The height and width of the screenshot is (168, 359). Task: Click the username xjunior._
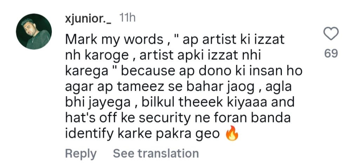pyautogui.click(x=88, y=19)
